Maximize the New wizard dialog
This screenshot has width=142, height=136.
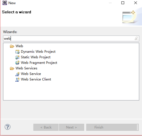click(x=123, y=3)
